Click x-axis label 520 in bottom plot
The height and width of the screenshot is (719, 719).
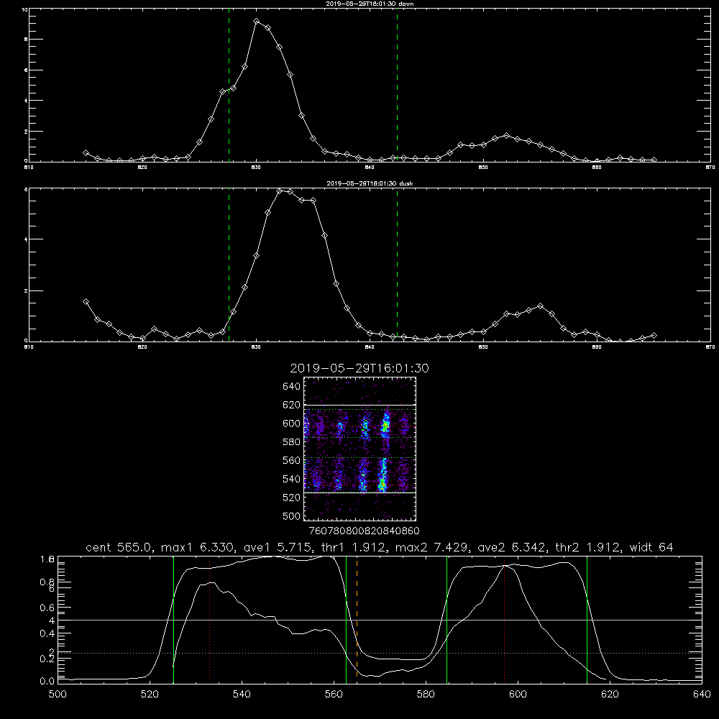pyautogui.click(x=150, y=695)
